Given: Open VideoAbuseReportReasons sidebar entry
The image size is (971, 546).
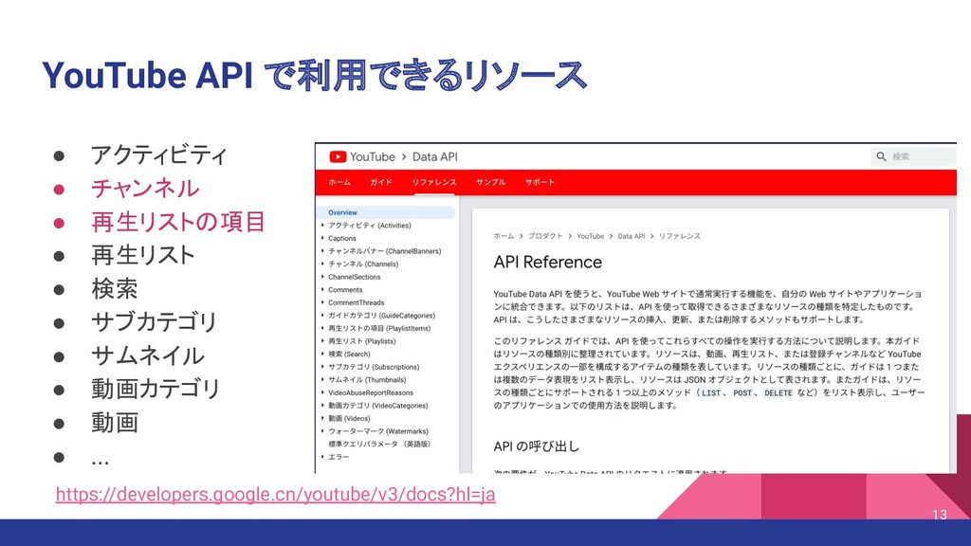Looking at the screenshot, I should tap(371, 392).
